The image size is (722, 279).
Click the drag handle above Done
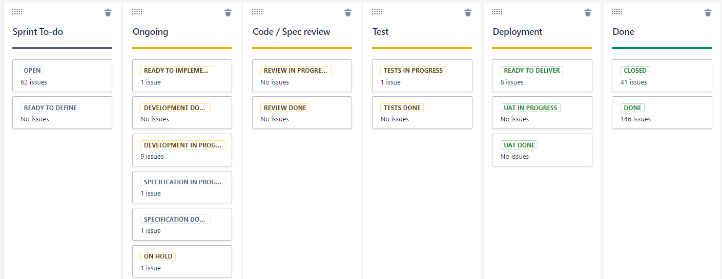[617, 11]
